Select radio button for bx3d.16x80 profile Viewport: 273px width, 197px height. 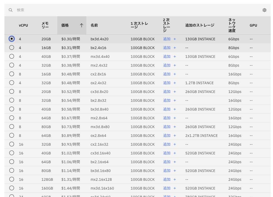click(12, 170)
